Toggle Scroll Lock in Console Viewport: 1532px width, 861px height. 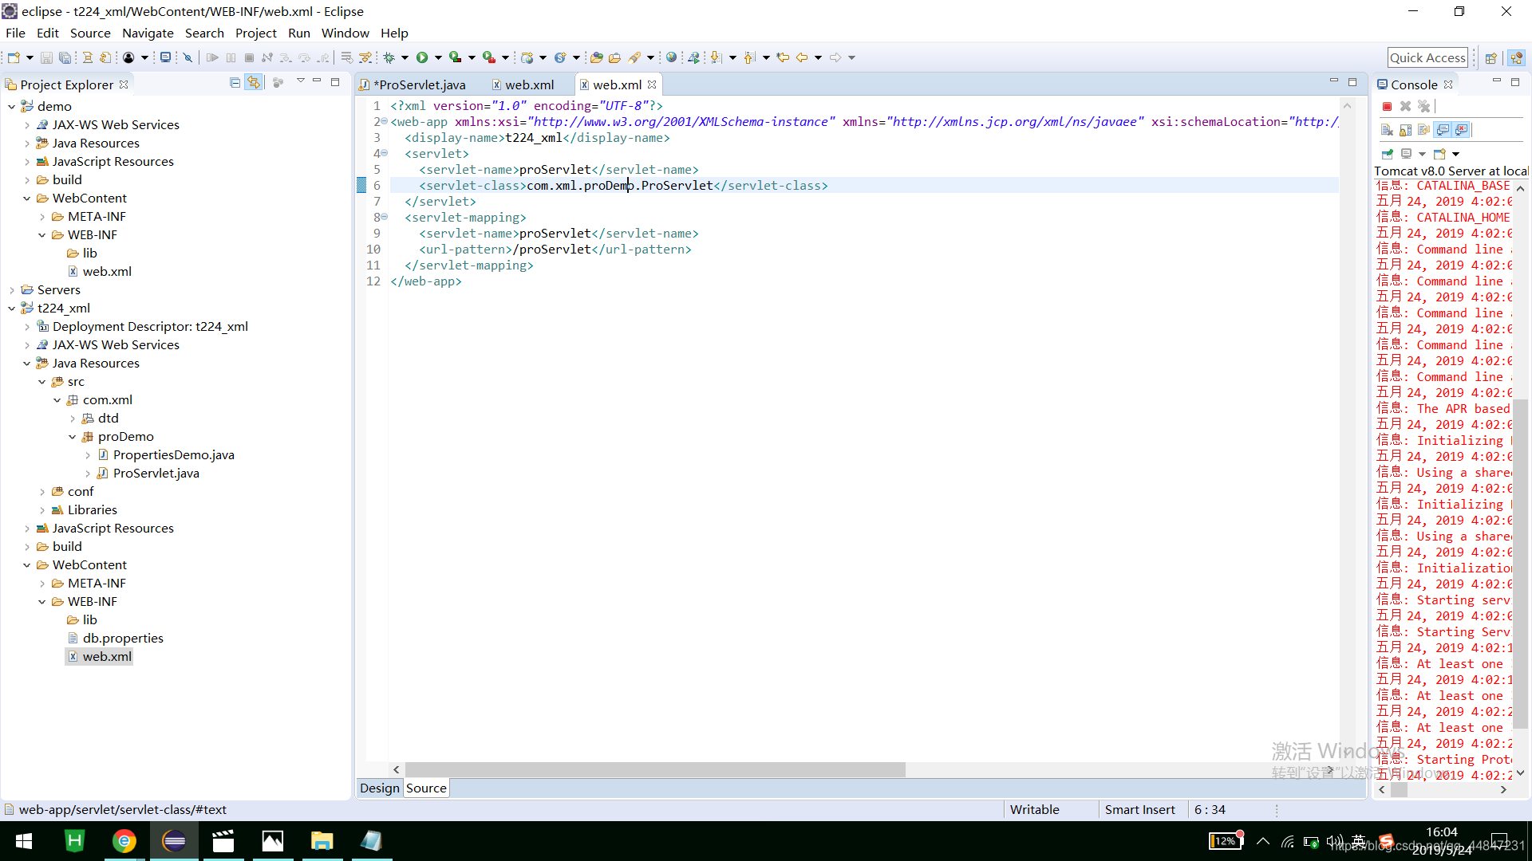pos(1405,130)
